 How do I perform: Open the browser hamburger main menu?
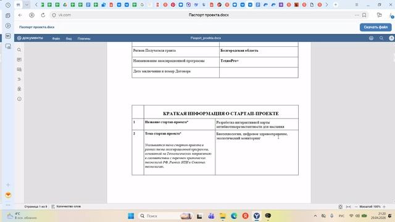pos(357,5)
